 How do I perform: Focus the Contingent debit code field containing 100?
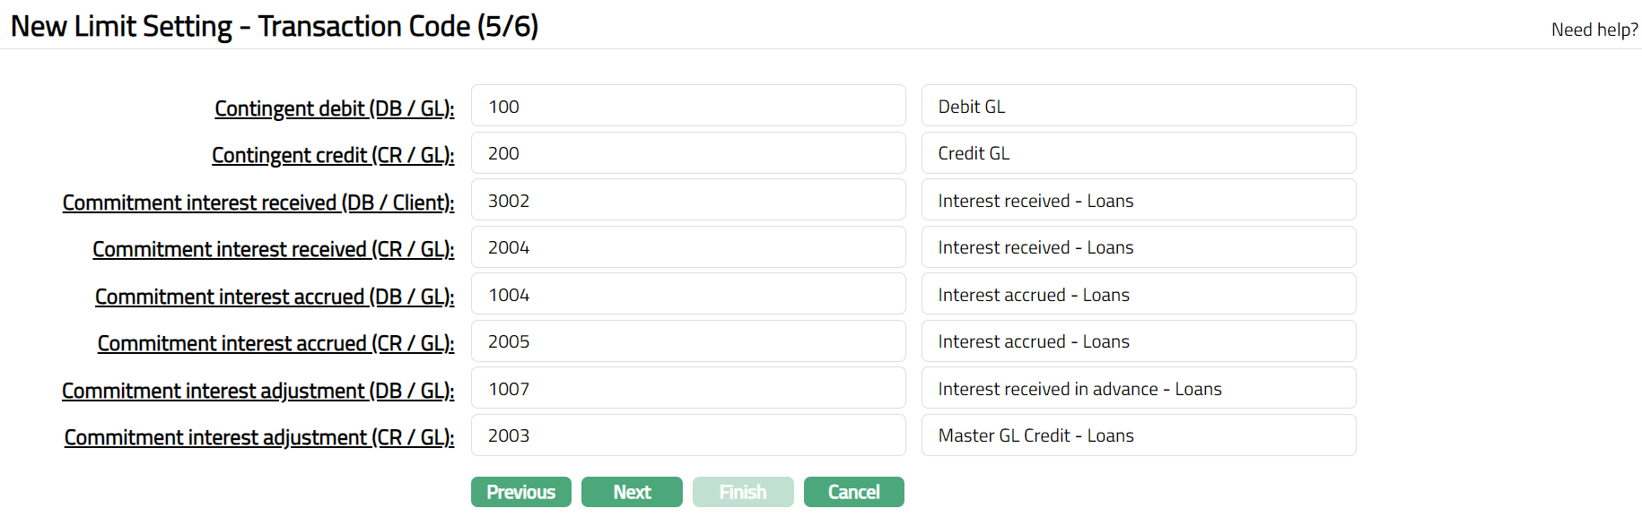pos(687,107)
